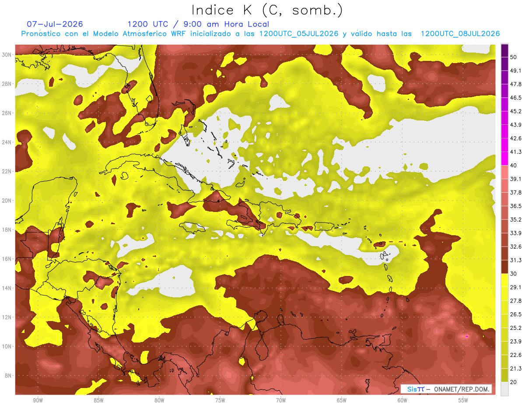Select the dark brown colorbar segment between 30 and 31.3
This screenshot has height=406, width=525.
pos(504,267)
